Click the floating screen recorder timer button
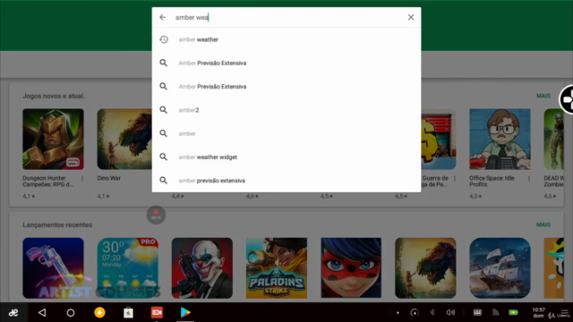 (156, 215)
